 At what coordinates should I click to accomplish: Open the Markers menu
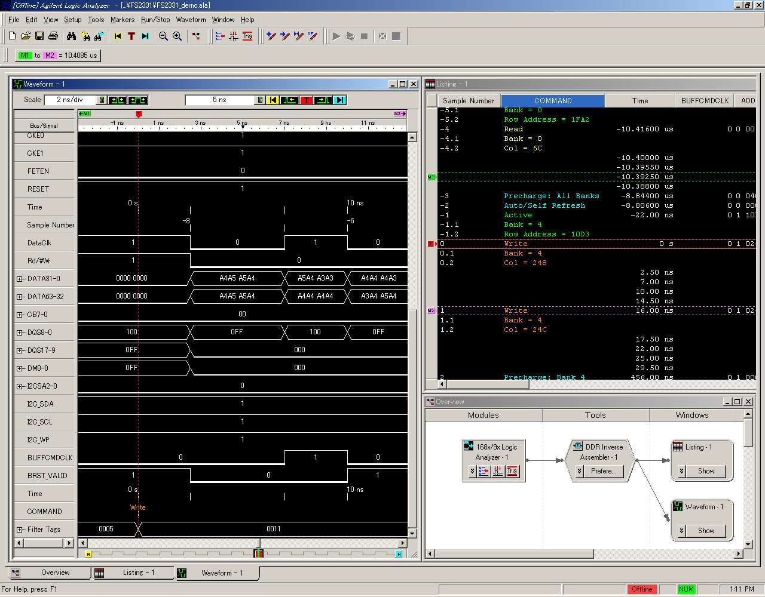(x=122, y=20)
